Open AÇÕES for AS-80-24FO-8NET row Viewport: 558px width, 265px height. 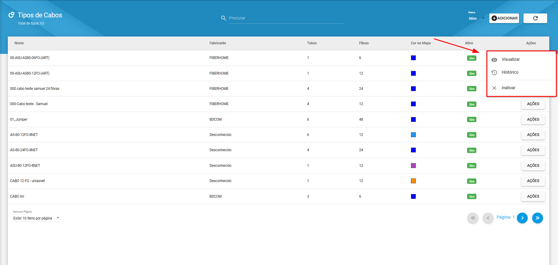pos(533,150)
